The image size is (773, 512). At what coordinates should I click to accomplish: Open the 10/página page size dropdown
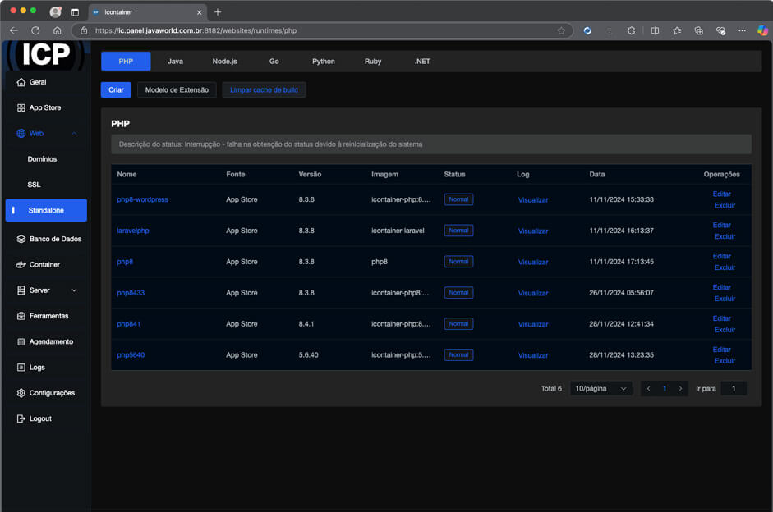point(600,388)
